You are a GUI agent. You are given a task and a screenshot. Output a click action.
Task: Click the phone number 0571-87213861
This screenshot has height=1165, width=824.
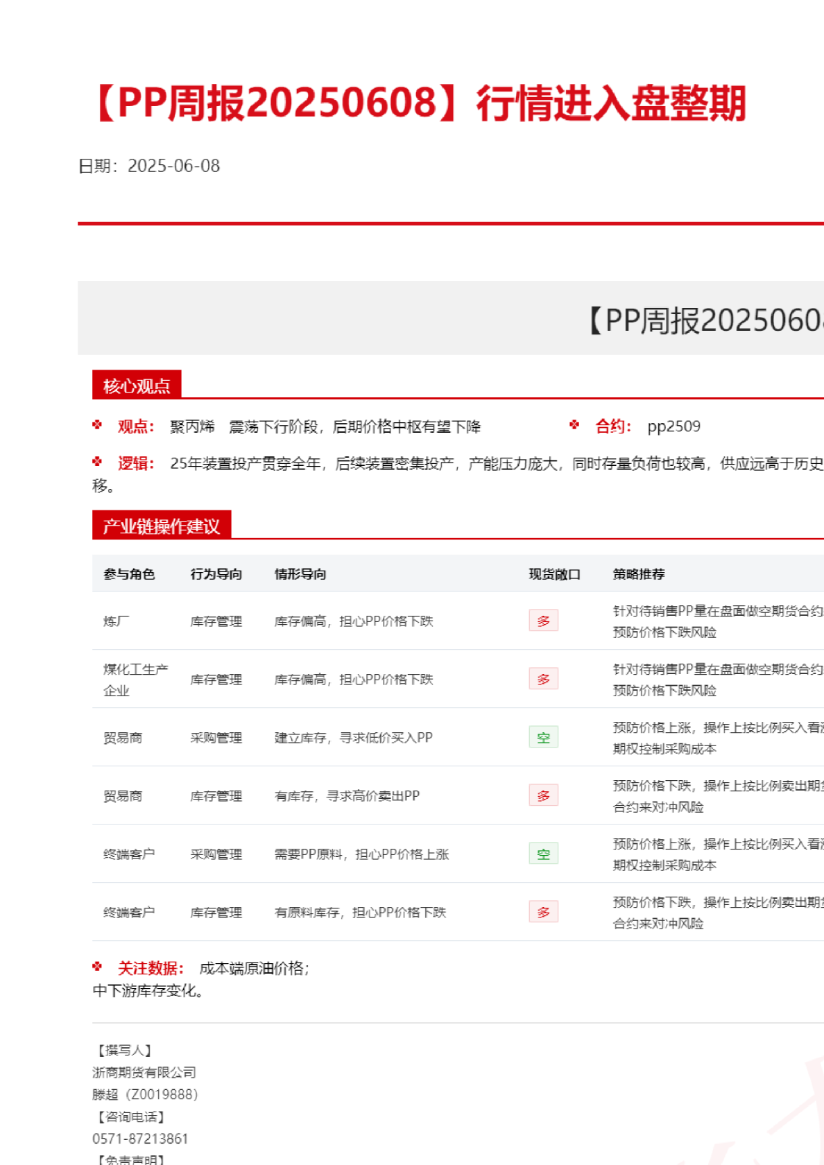[x=140, y=1139]
